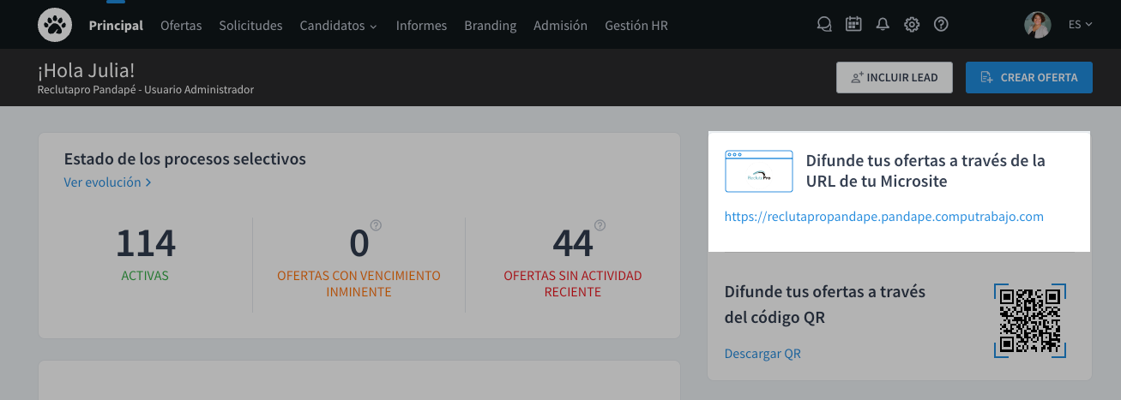Click the Descargar QR link
Viewport: 1121px width, 400px height.
[x=762, y=354]
